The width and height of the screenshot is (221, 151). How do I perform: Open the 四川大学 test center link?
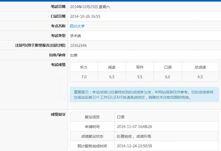pos(77,26)
